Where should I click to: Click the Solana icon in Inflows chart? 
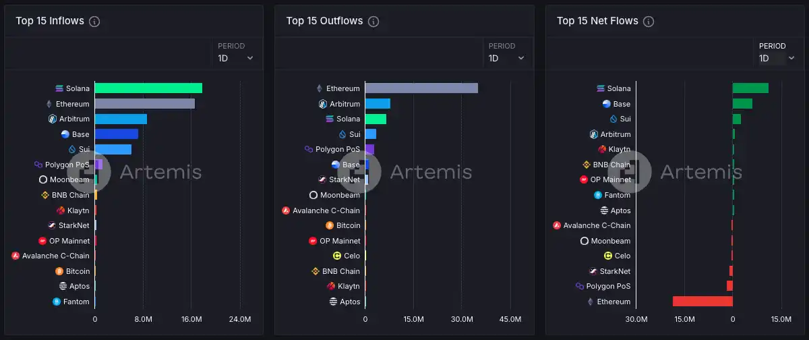pyautogui.click(x=59, y=88)
